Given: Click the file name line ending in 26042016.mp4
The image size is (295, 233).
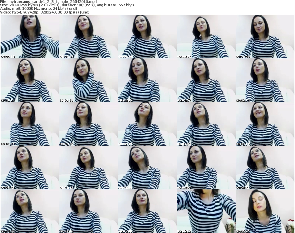Looking at the screenshot, I should [48, 2].
